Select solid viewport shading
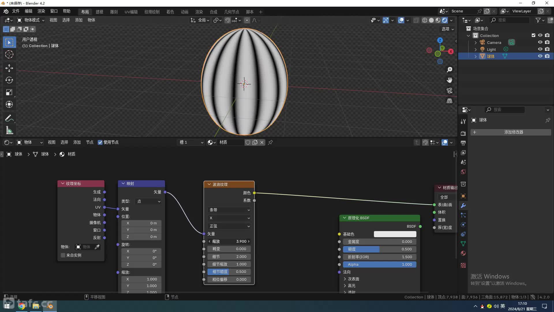Image resolution: width=554 pixels, height=312 pixels. pyautogui.click(x=431, y=20)
